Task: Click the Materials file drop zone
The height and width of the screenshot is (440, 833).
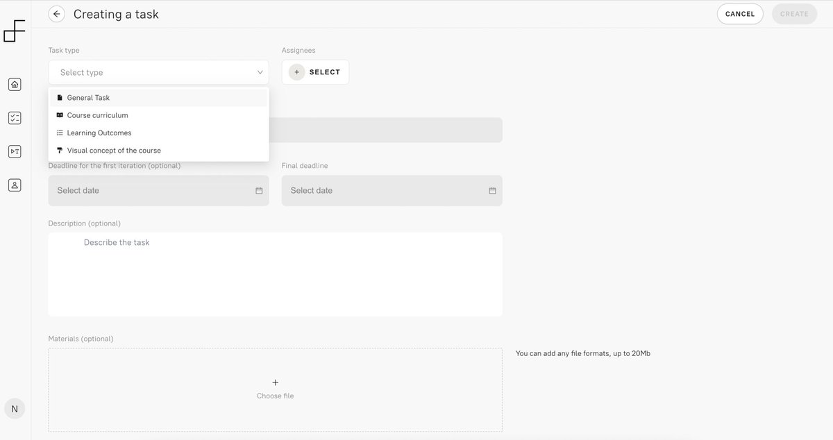Action: (275, 390)
